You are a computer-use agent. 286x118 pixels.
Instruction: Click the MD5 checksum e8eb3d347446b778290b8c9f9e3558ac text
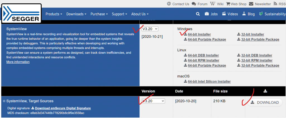click(46, 113)
